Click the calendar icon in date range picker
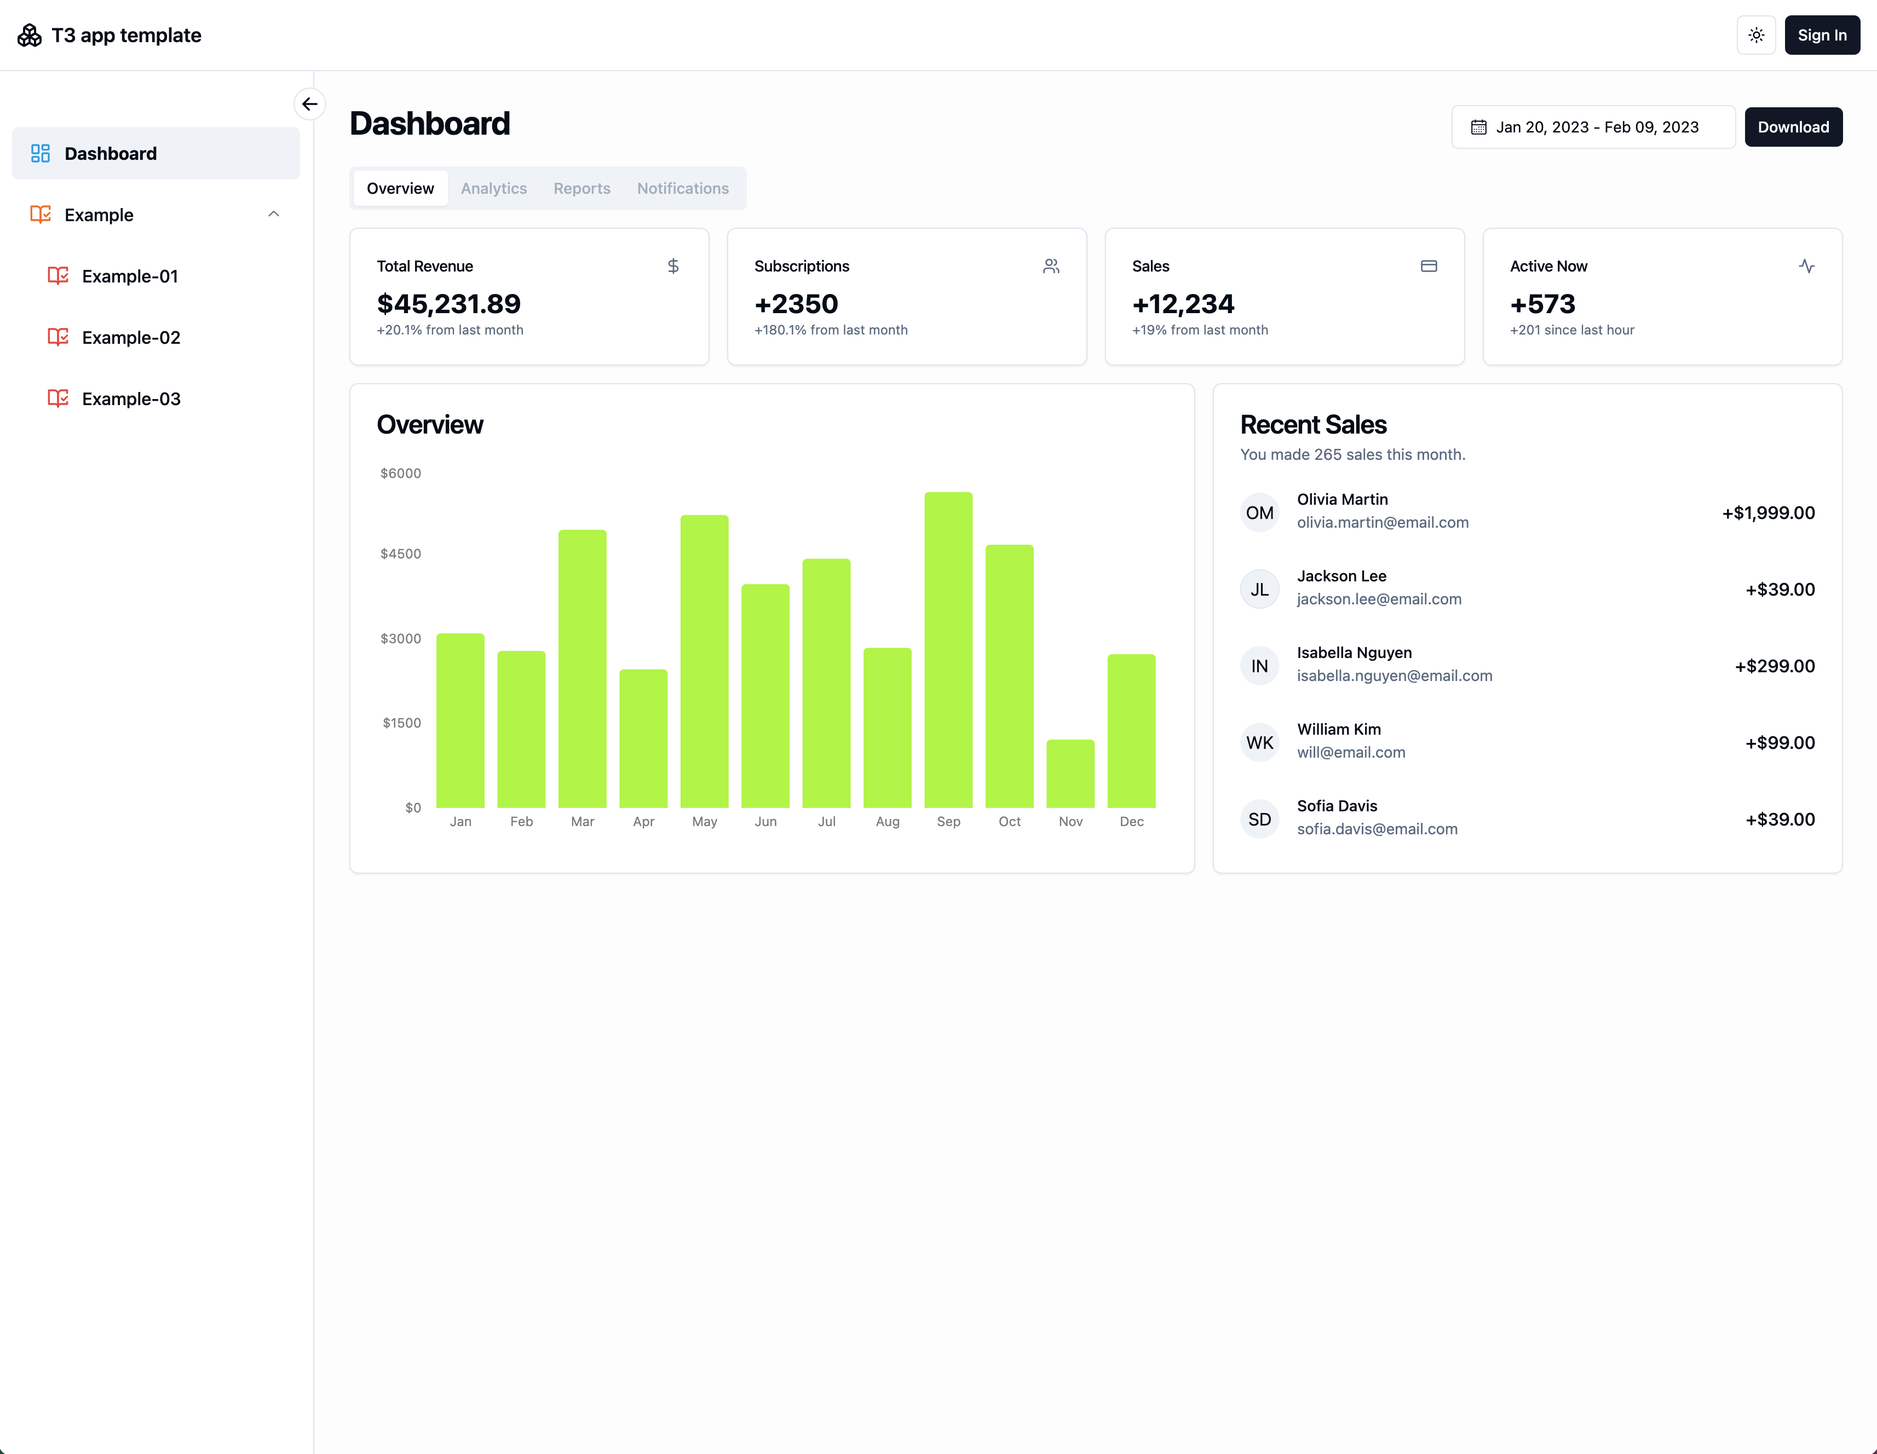 [1478, 127]
